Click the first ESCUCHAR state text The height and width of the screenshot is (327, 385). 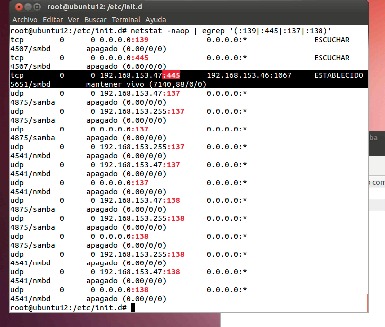click(332, 40)
